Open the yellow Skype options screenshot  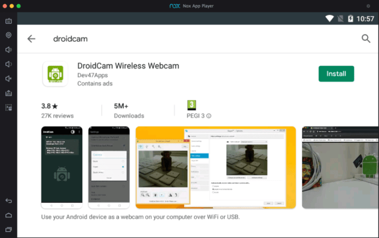point(216,167)
